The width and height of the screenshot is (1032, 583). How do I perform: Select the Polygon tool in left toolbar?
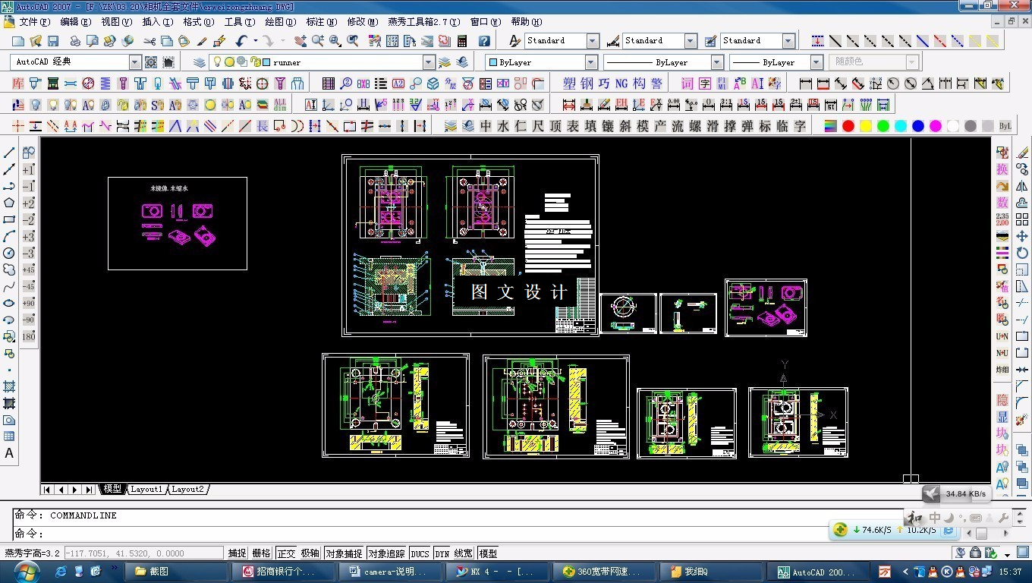point(9,203)
